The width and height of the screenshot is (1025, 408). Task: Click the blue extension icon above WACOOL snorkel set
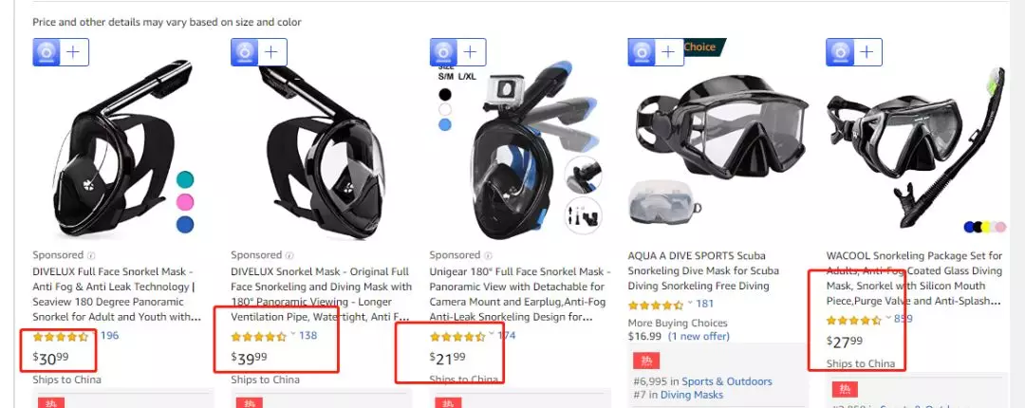coord(839,52)
